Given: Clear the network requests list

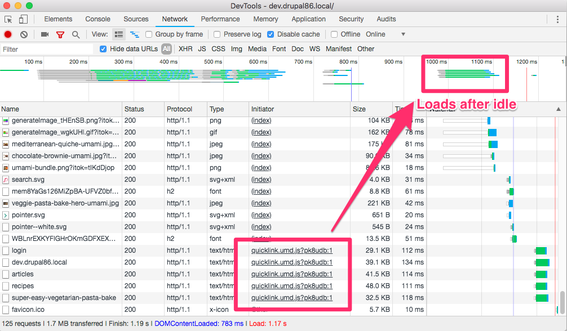Looking at the screenshot, I should [23, 34].
